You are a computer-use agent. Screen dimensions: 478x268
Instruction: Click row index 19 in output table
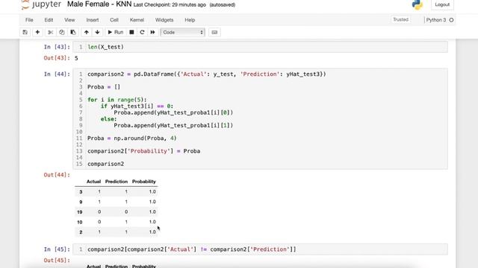pyautogui.click(x=80, y=211)
